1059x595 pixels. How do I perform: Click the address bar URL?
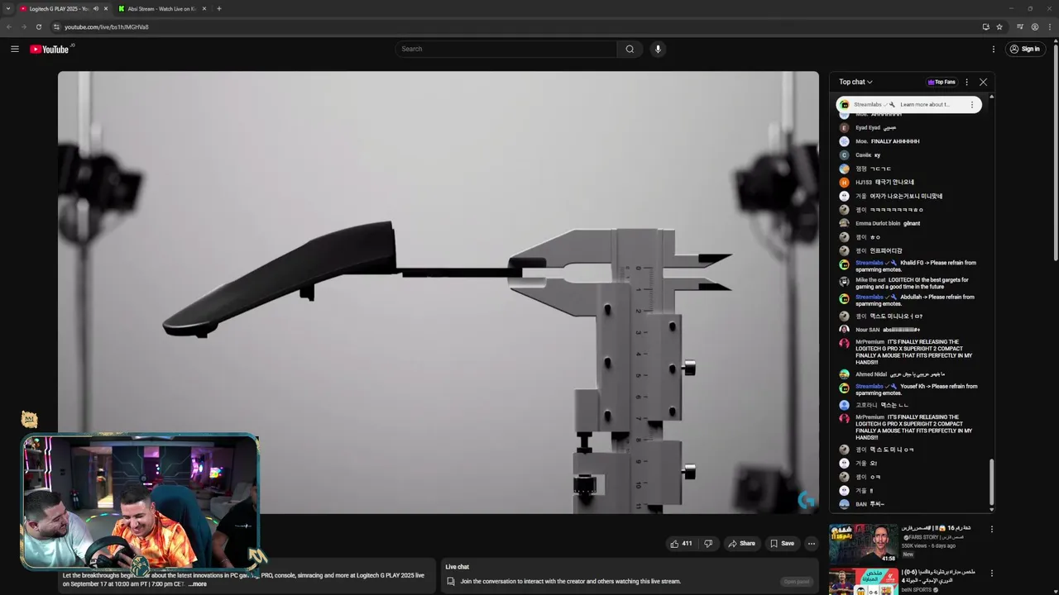[x=107, y=26]
